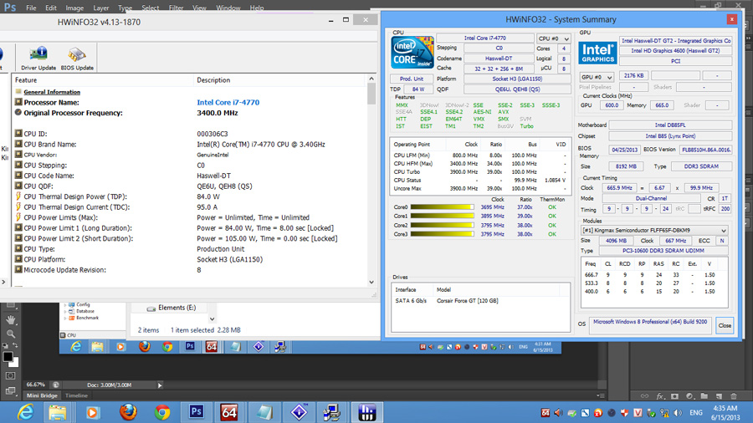Click the Intel Core i7-4770 processor name link
Viewport: 753px width, 423px height.
click(228, 102)
